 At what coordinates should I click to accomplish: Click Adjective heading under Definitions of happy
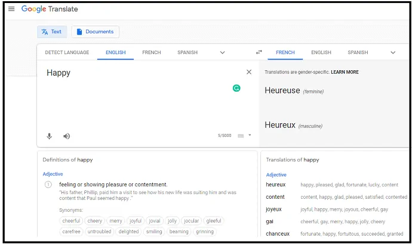53,174
